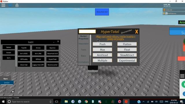Open the touch keyboard tray icon

coord(161,101)
